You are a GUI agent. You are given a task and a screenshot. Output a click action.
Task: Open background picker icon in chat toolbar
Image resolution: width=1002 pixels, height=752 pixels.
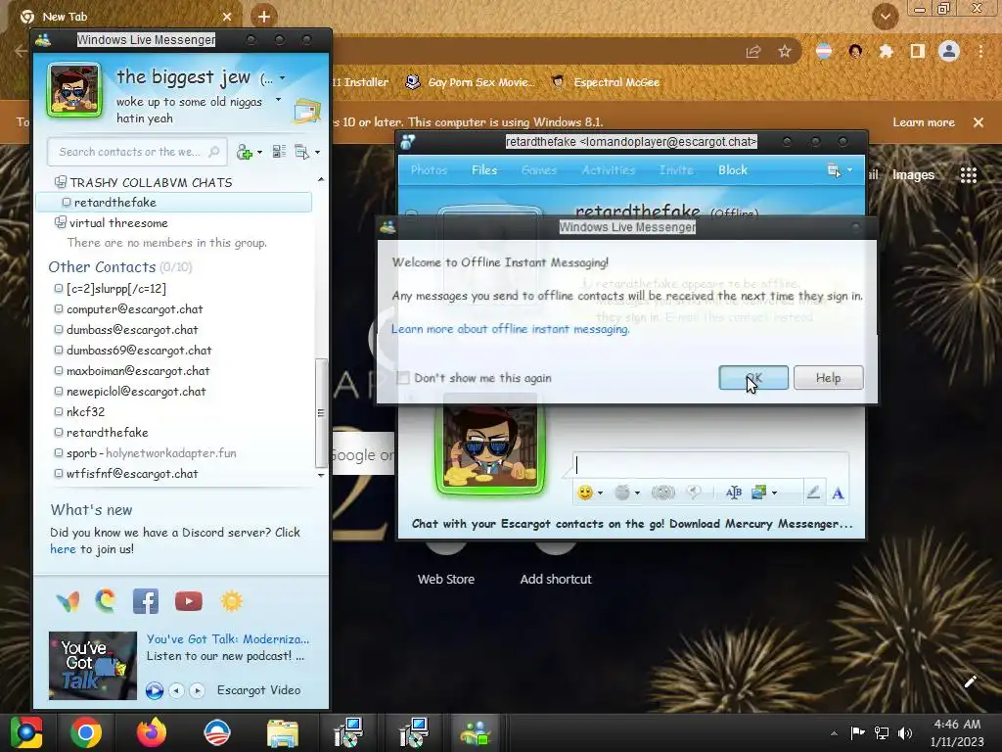click(759, 493)
